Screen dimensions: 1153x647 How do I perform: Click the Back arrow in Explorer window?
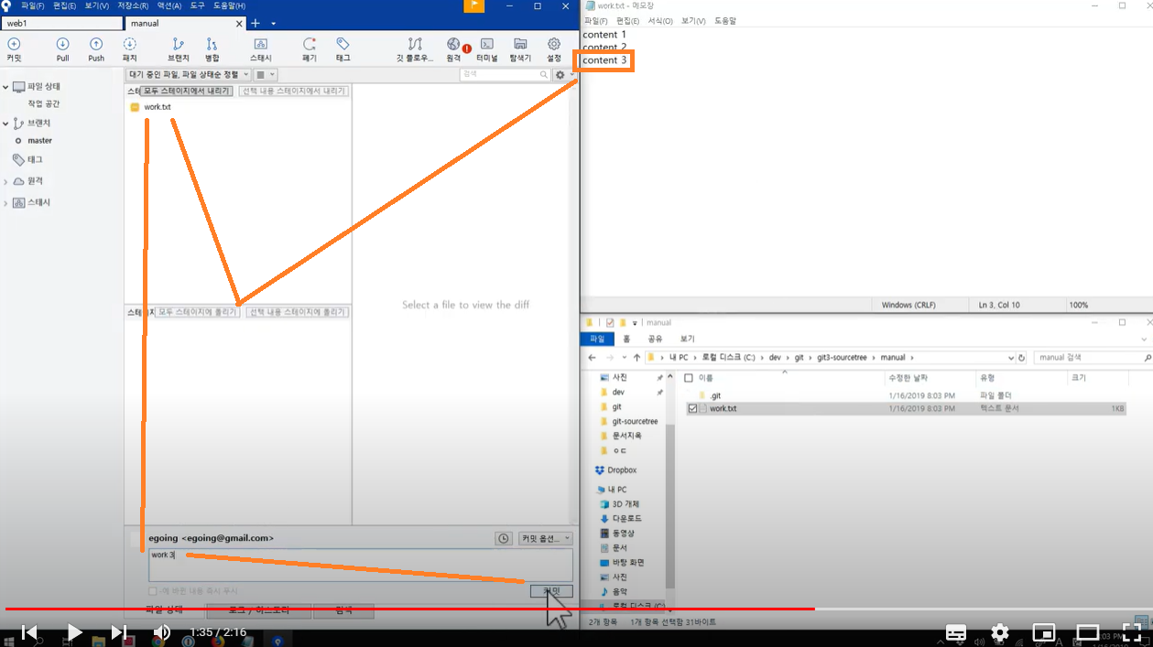coord(592,358)
